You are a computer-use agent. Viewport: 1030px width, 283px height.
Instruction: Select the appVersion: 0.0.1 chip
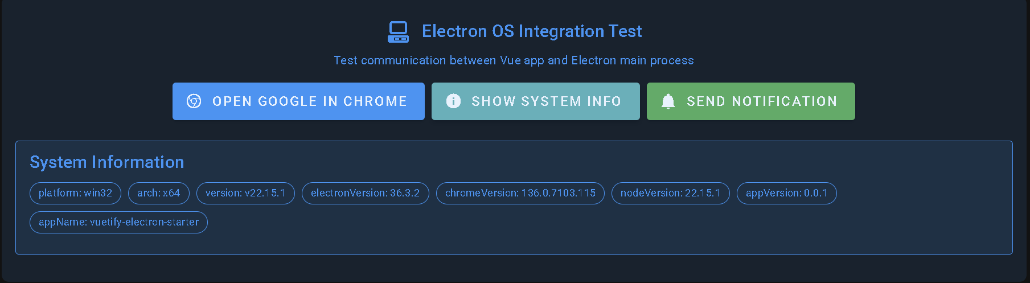click(786, 193)
